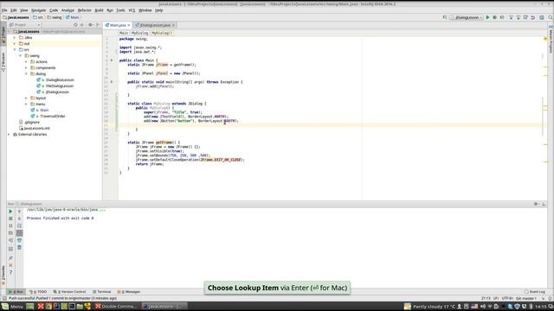Open the File menu
Screen dimensions: 554x311
[4, 10]
